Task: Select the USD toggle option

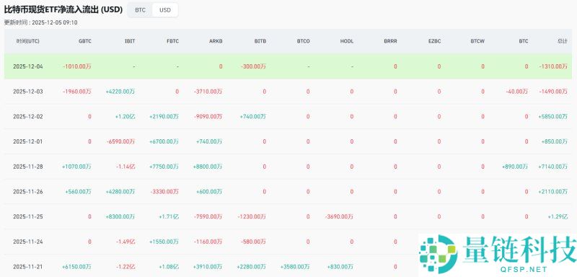Action: [165, 10]
